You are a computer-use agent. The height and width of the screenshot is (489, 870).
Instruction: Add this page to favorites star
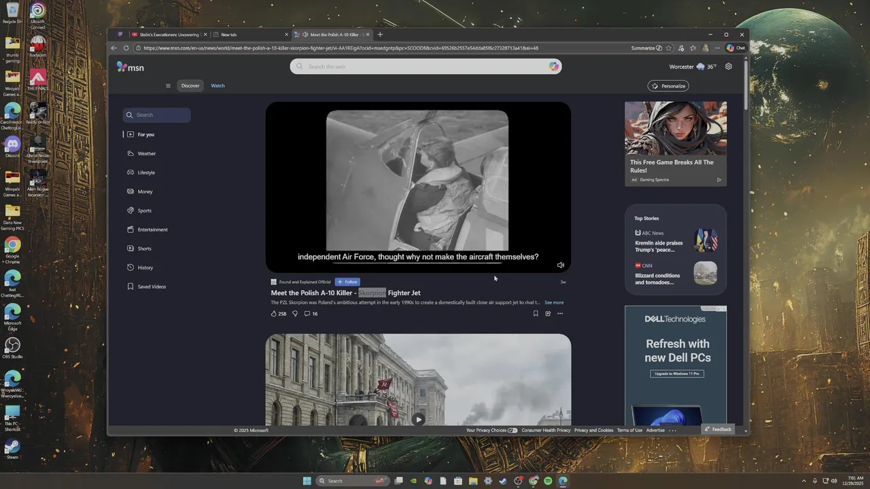pos(669,48)
